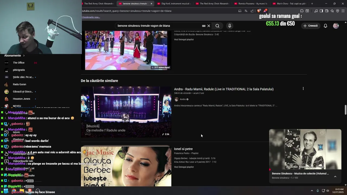Open Găoază și Gioco subscription channel
The height and width of the screenshot is (195, 347).
coord(23,92)
